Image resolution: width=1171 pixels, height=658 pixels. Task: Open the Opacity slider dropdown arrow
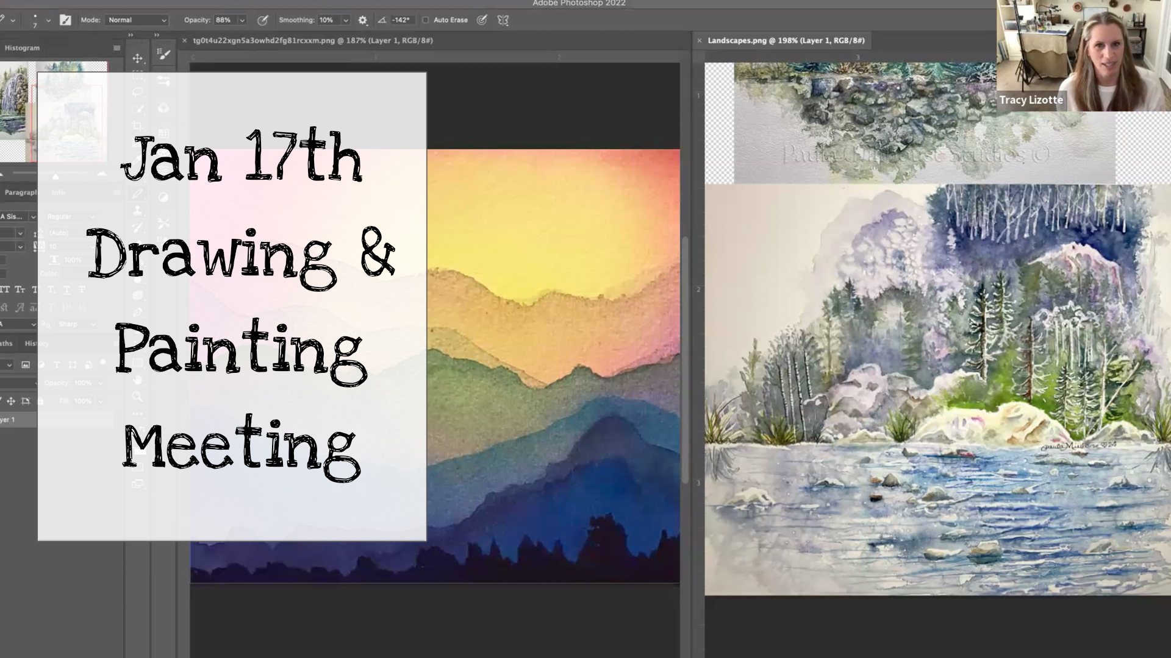[242, 20]
